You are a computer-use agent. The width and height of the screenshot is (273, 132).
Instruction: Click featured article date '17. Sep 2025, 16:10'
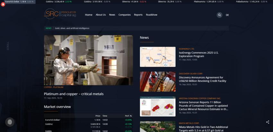tap(53, 98)
